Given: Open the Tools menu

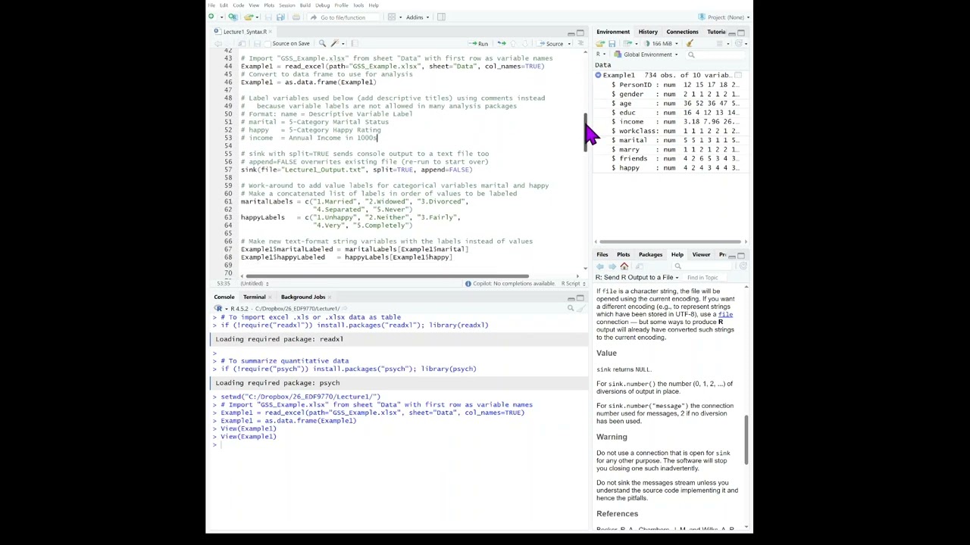Looking at the screenshot, I should (358, 5).
